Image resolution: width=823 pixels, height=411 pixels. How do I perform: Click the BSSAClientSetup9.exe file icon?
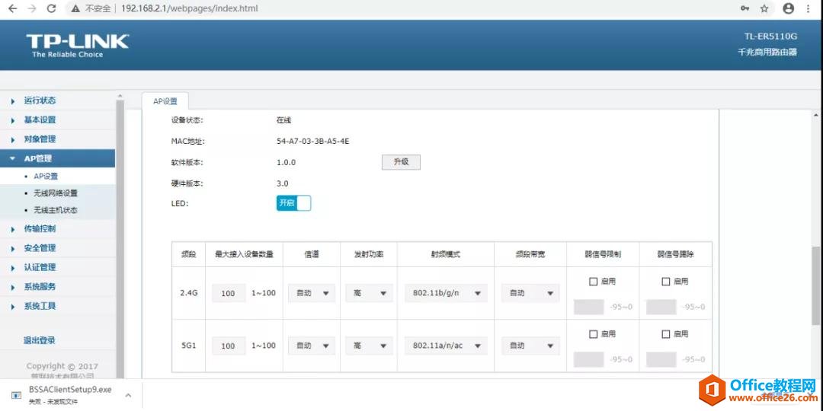17,396
